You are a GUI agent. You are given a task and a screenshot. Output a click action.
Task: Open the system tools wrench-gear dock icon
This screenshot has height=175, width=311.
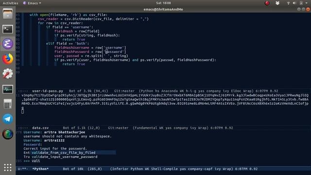(x=8, y=74)
